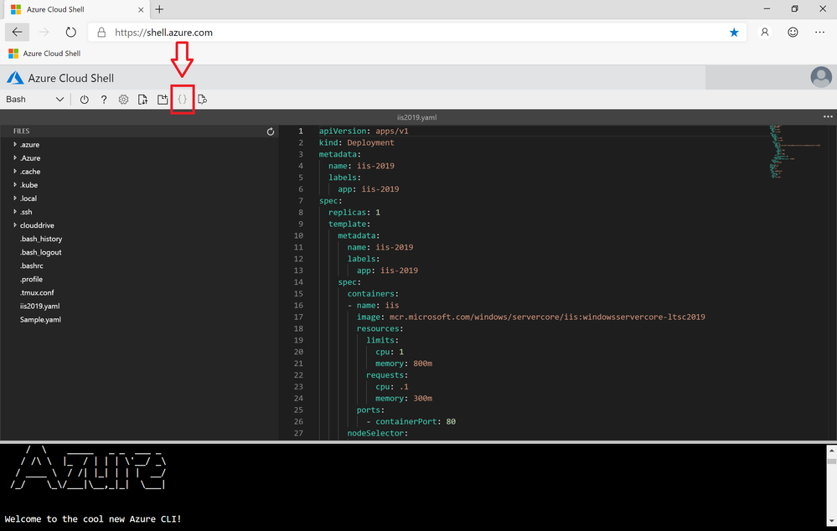Image resolution: width=837 pixels, height=531 pixels.
Task: Close the Azure Cloud Shell tab
Action: 141,9
